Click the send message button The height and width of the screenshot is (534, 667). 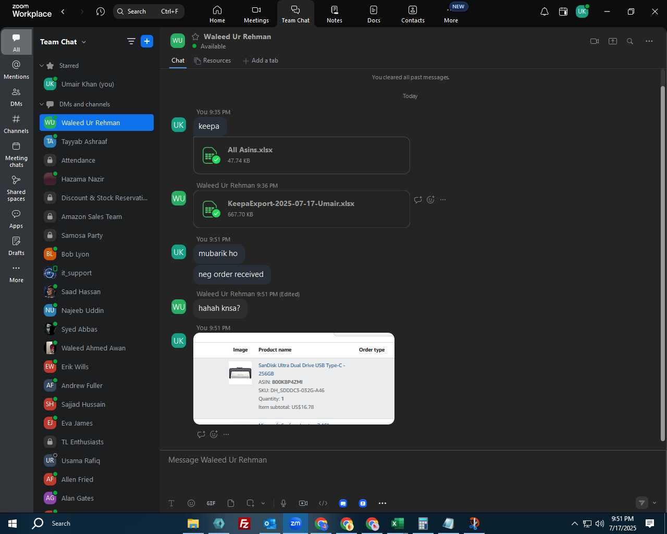click(642, 503)
